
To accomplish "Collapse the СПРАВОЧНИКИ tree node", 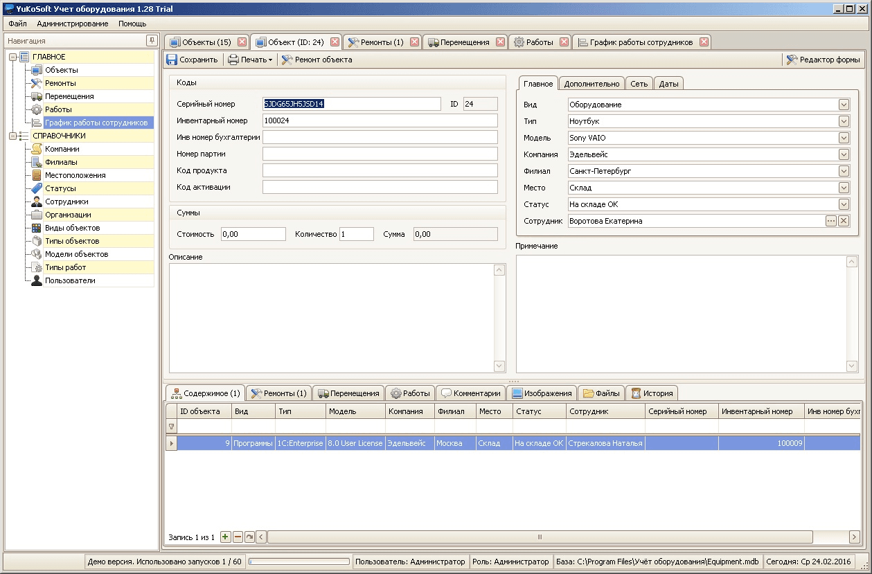I will pyautogui.click(x=12, y=136).
